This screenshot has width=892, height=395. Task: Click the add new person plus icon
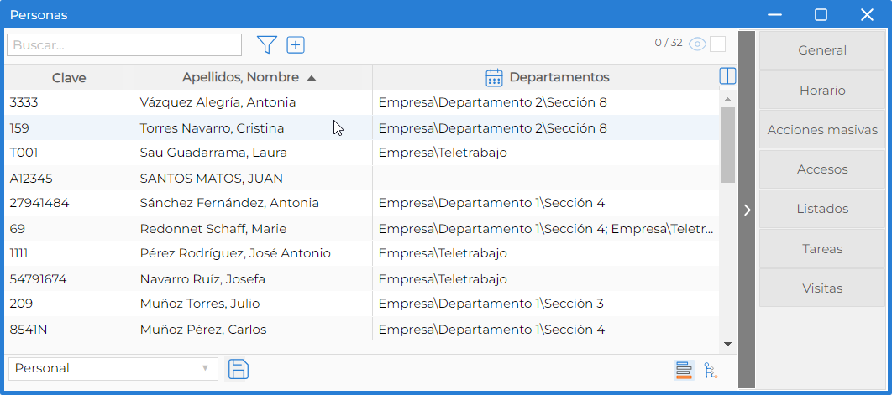pos(296,45)
